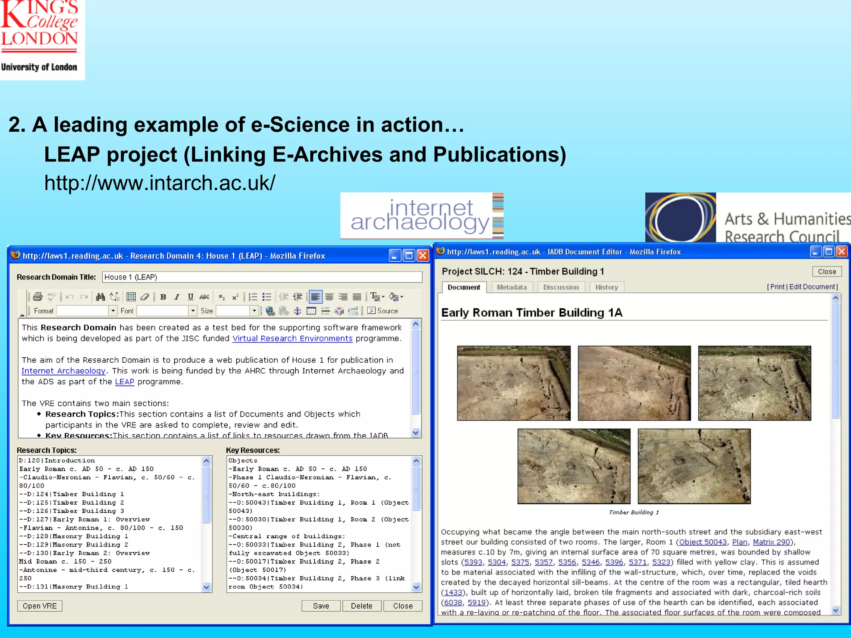This screenshot has width=851, height=638.
Task: Click the down arrow of the document scrollbar
Action: 836,610
